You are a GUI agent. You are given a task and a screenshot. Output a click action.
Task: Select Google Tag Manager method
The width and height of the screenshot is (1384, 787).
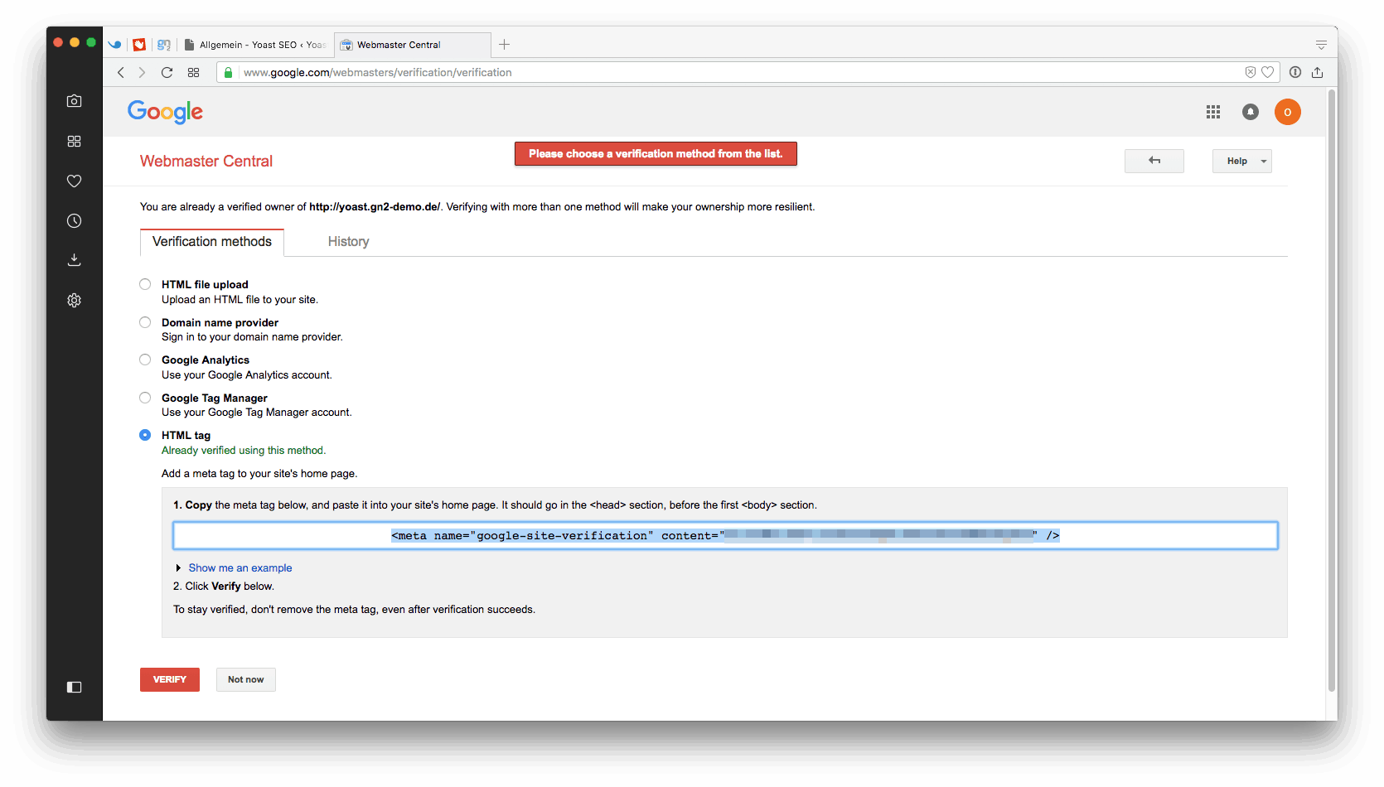[x=145, y=398]
